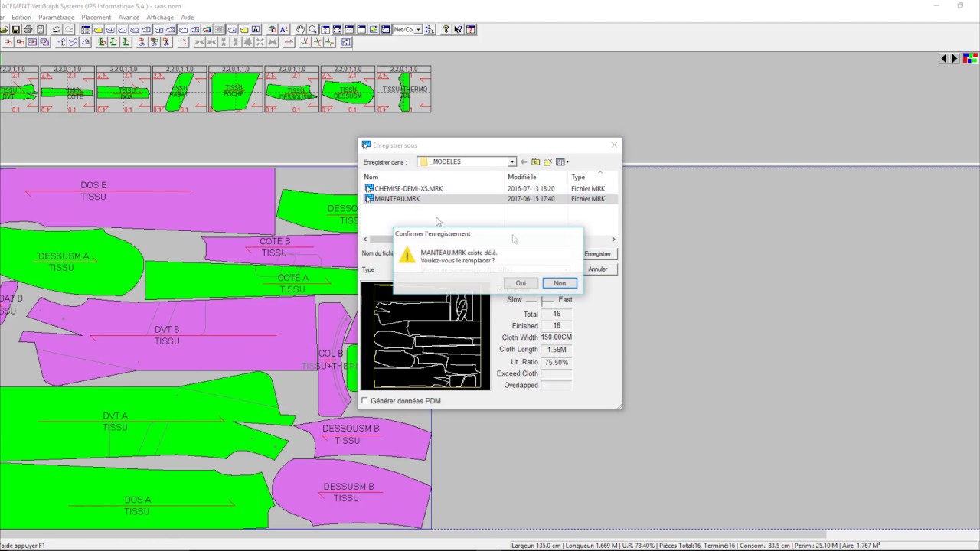Open the Paramétrage menu
Screen dimensions: 980x551
click(56, 17)
